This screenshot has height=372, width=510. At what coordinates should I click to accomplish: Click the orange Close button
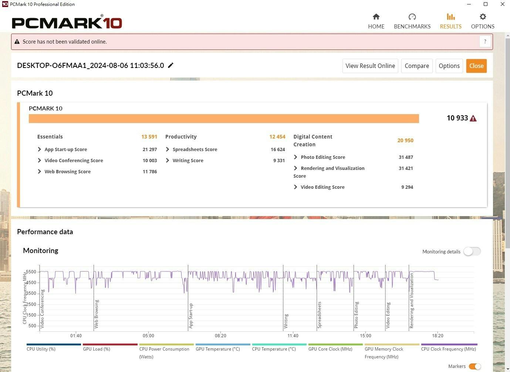476,66
